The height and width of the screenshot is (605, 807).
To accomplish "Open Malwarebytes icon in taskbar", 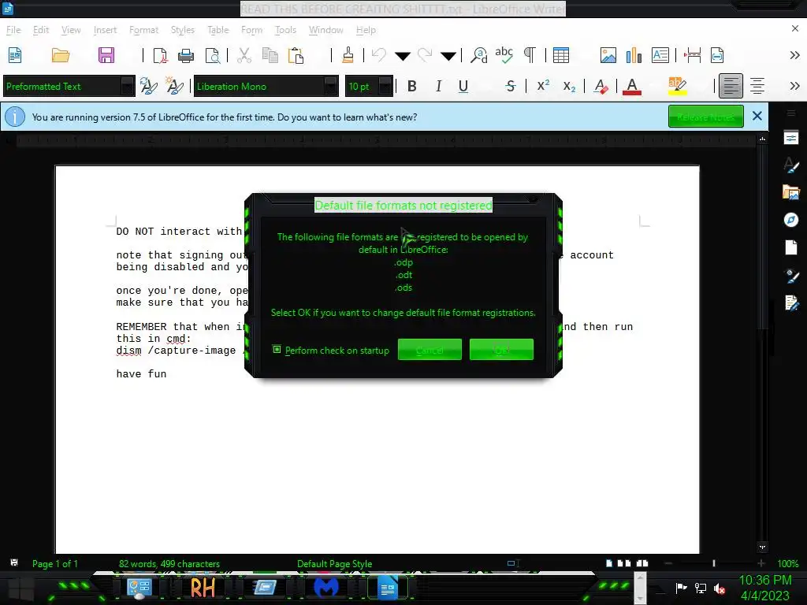I will coord(326,588).
